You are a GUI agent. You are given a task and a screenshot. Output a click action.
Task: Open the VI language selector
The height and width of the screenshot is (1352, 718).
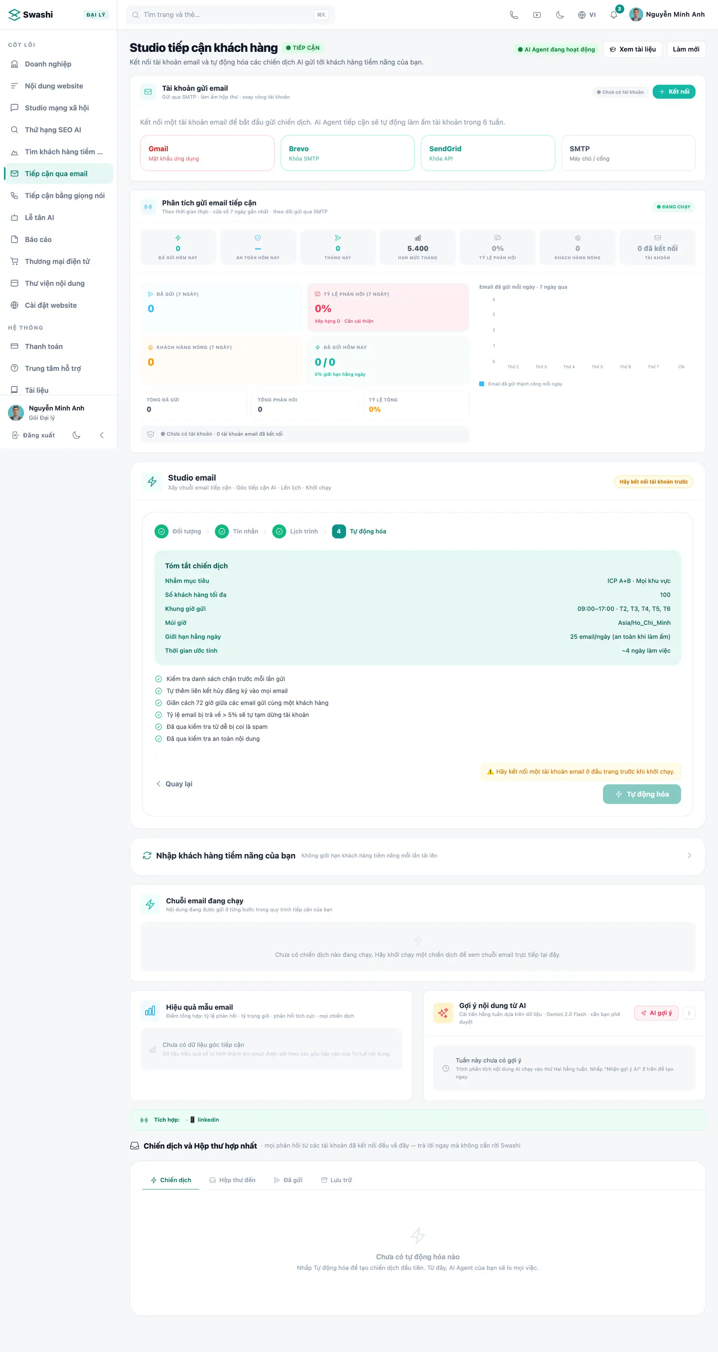click(x=587, y=15)
